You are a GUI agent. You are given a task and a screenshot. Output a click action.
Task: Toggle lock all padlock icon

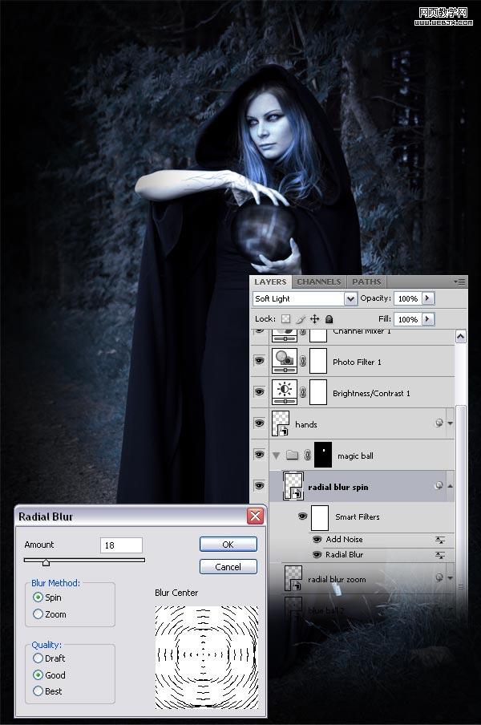coord(329,319)
